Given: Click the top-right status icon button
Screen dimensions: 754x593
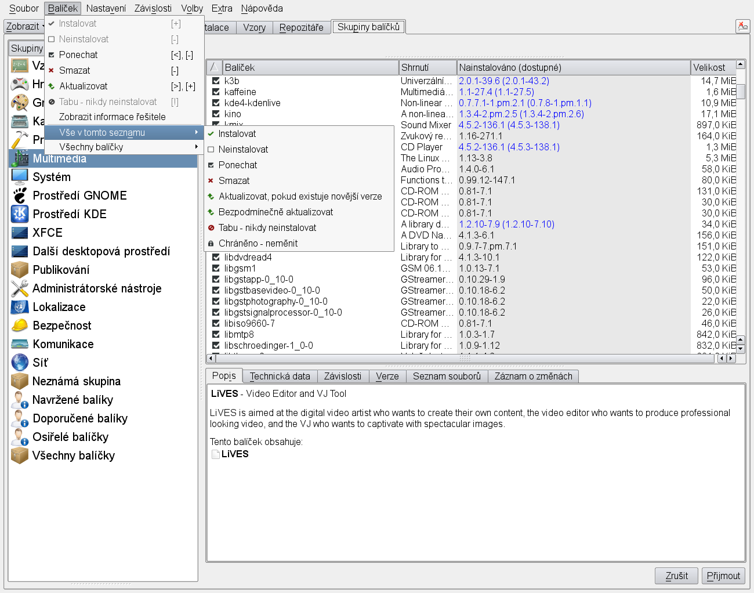Looking at the screenshot, I should coord(742,26).
